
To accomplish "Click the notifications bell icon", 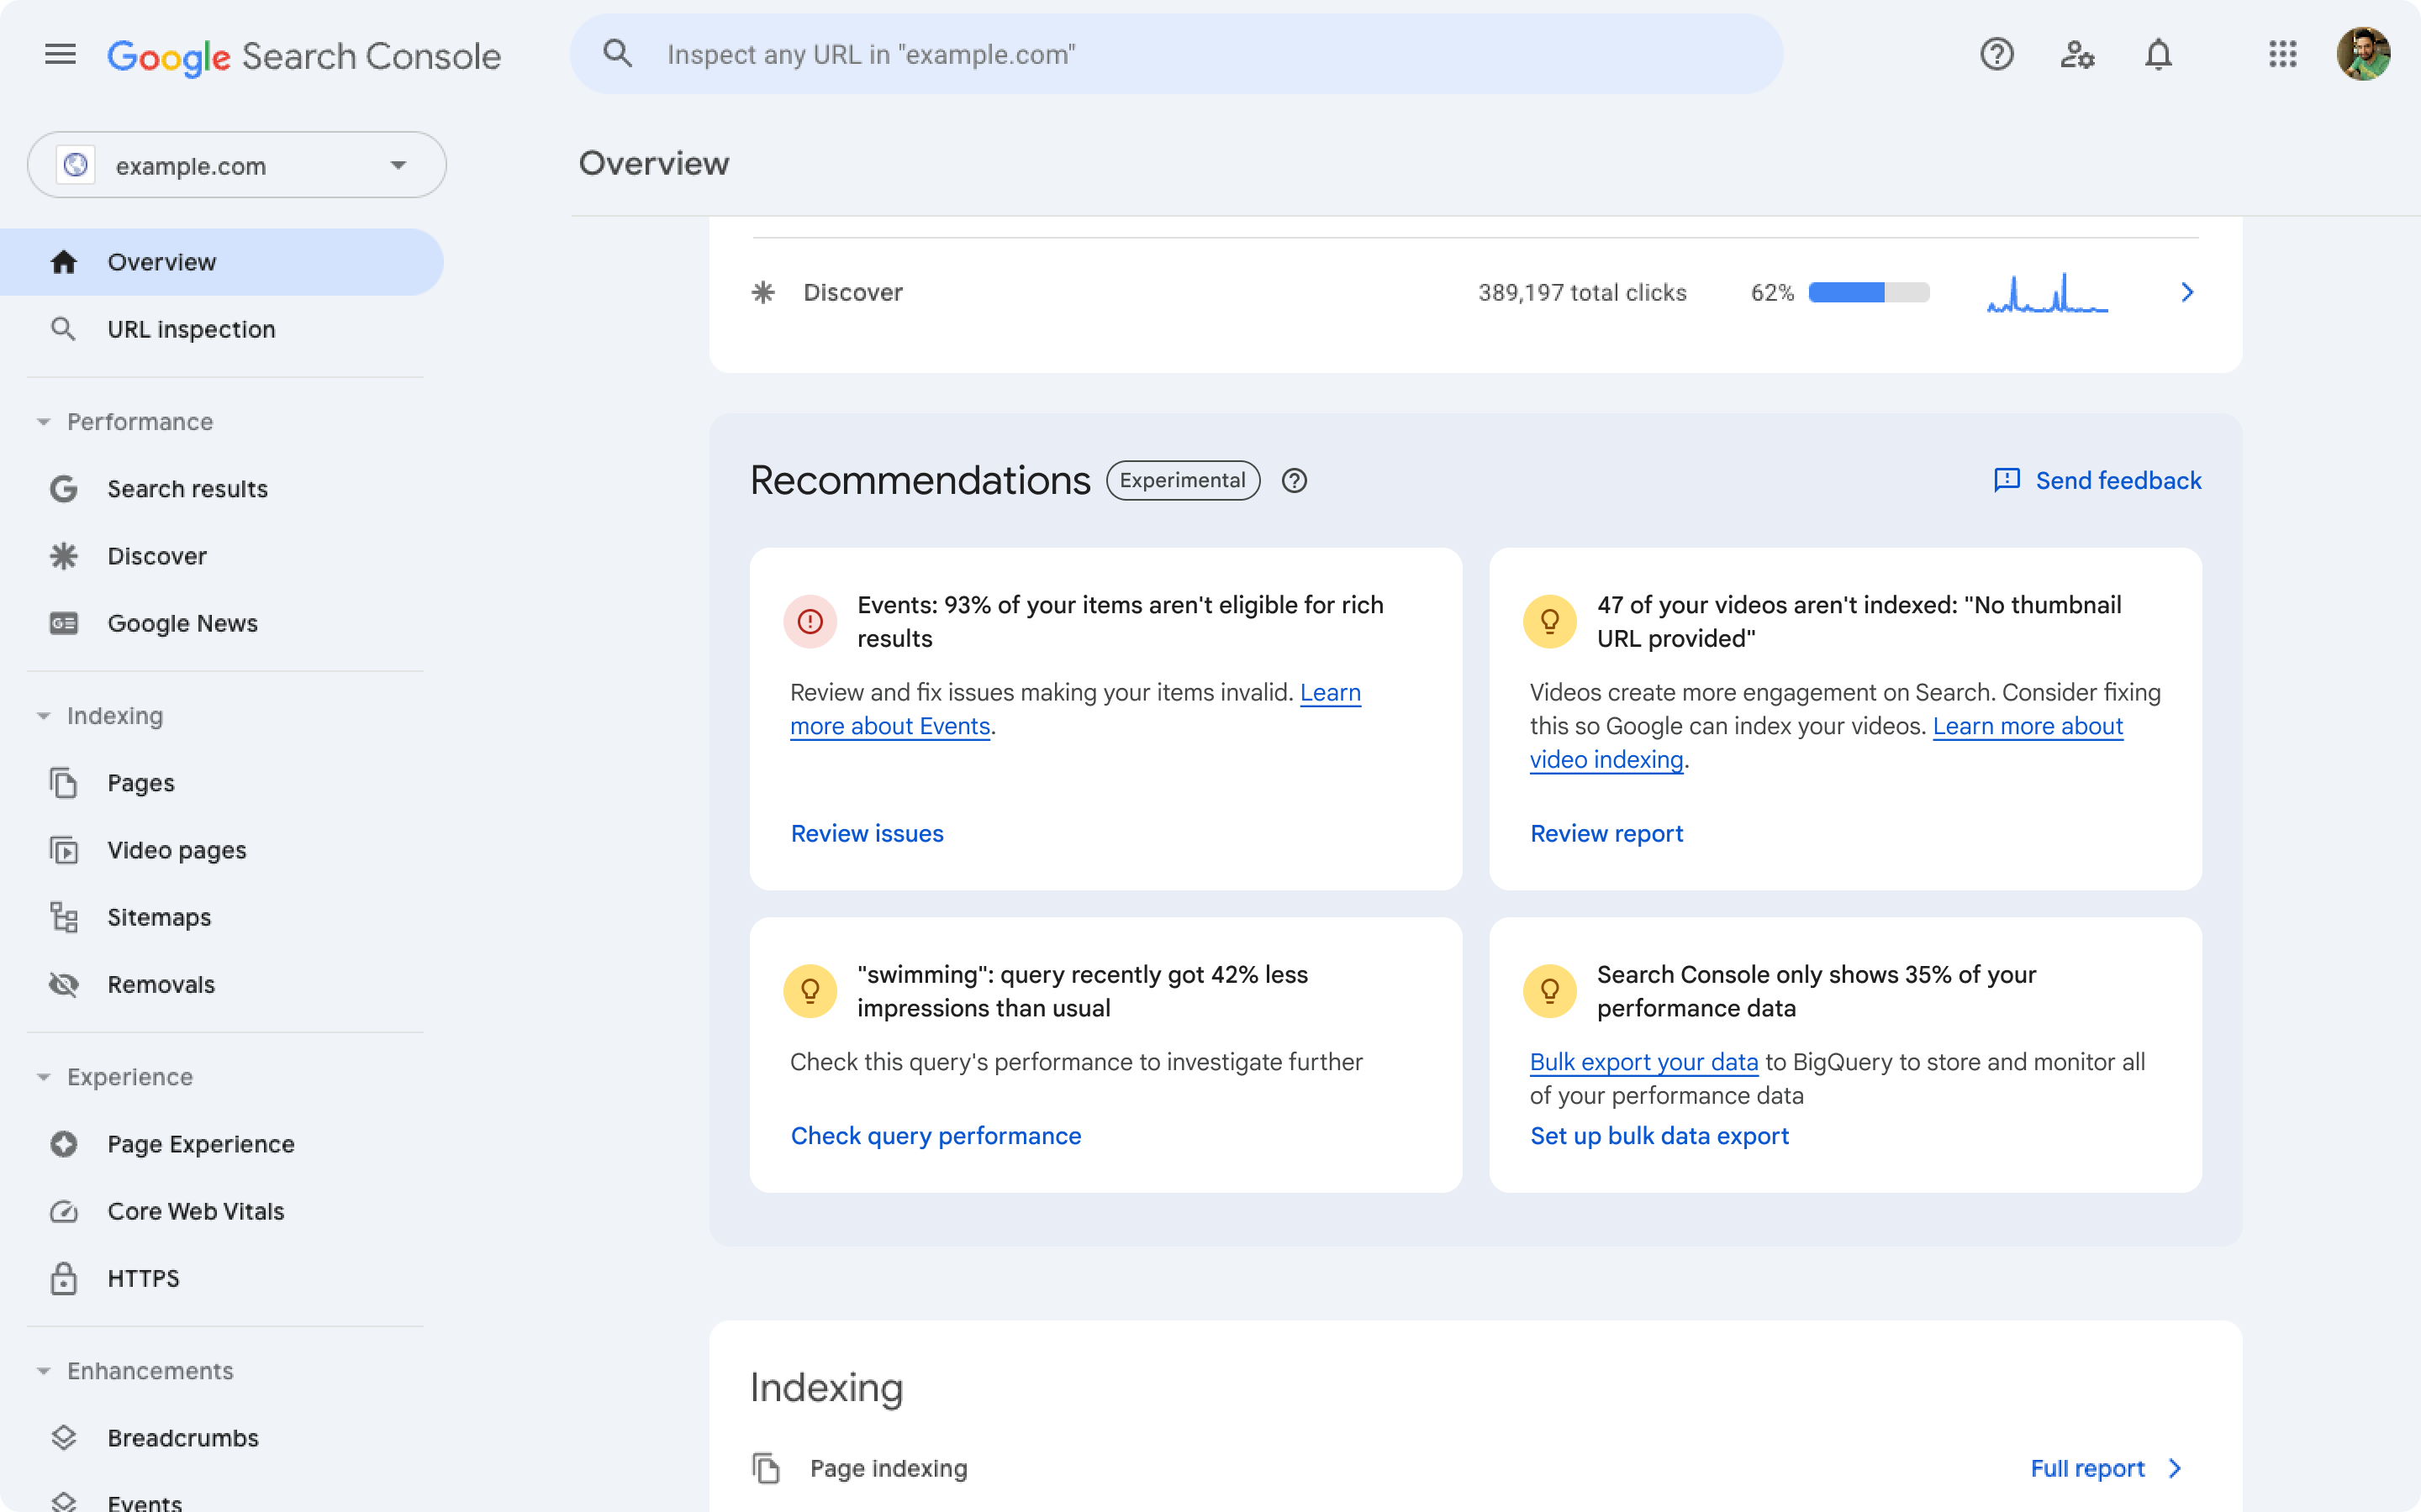I will pos(2156,52).
